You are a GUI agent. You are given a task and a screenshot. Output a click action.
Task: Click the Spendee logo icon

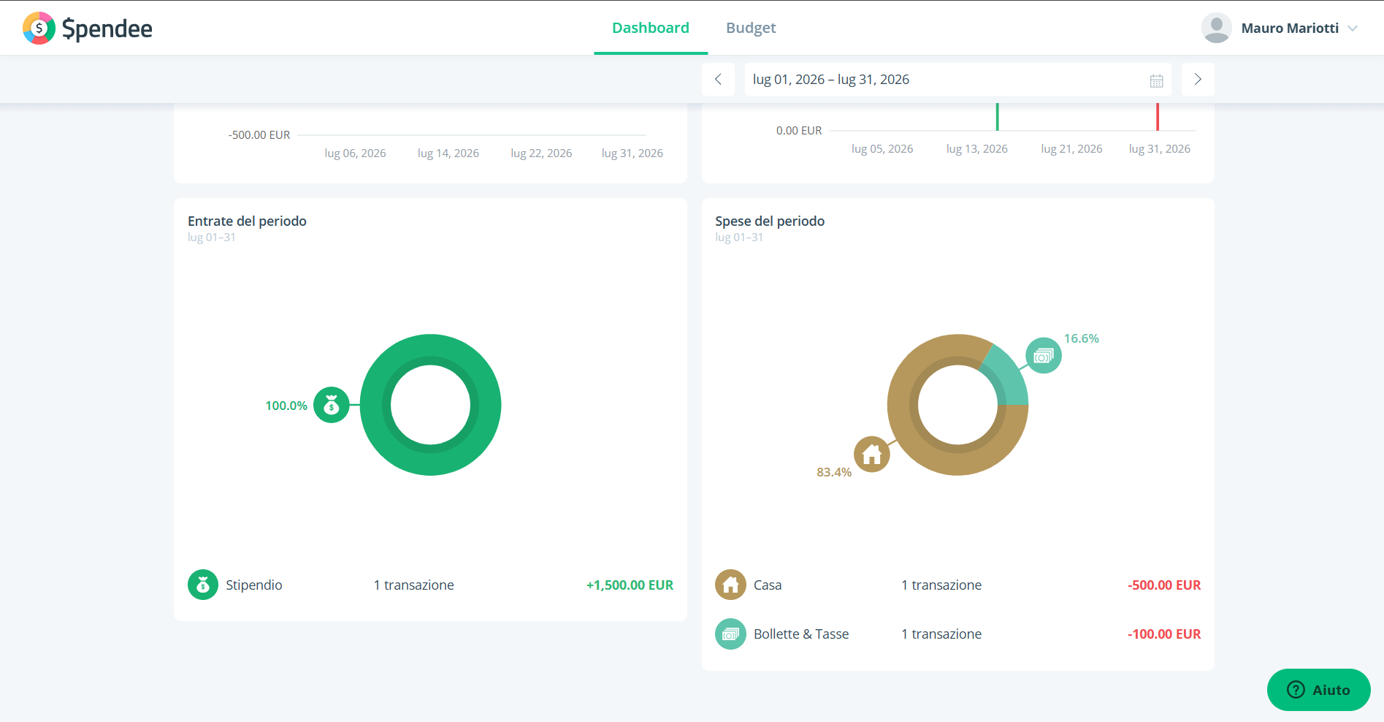tap(39, 28)
